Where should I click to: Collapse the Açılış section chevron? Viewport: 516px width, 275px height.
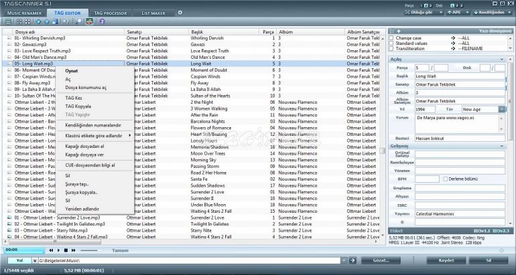click(x=502, y=60)
